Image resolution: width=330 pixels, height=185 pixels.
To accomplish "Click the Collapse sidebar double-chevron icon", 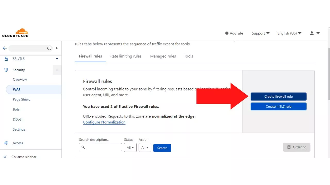I will 5,157.
